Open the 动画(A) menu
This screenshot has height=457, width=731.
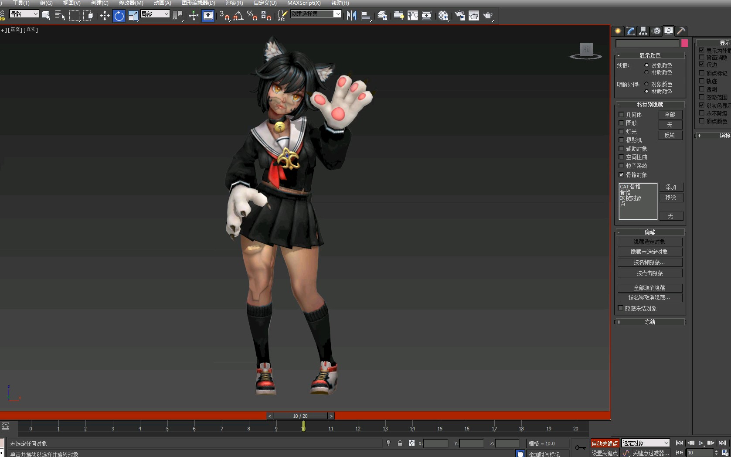(x=162, y=3)
